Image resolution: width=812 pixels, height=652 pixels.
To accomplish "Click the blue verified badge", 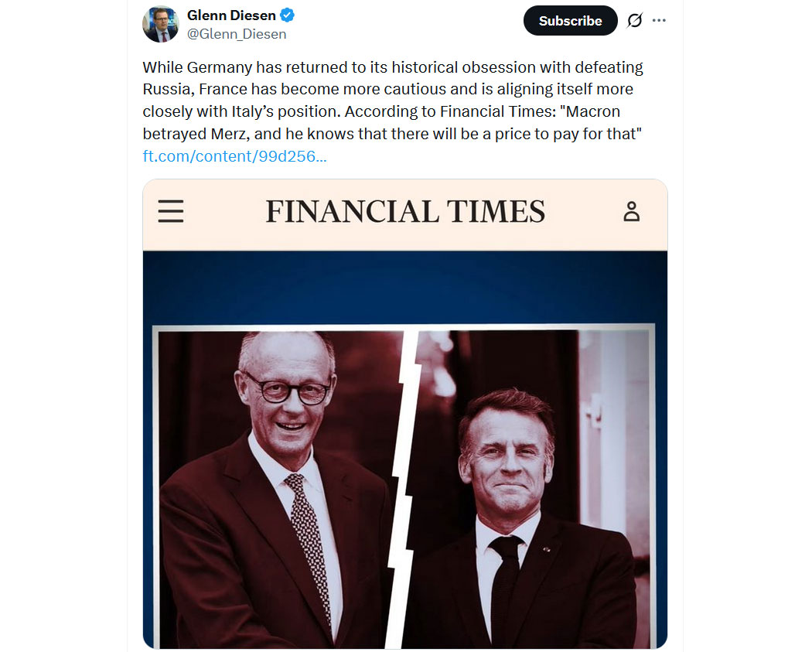I will 287,15.
